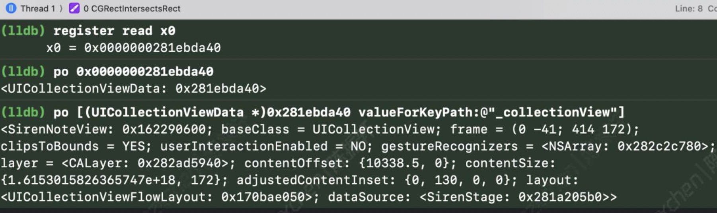Click the blue Thread 1 icon
This screenshot has width=717, height=213.
pos(11,8)
